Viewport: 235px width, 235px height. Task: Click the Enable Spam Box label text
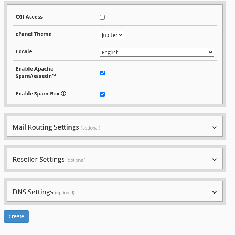(37, 94)
